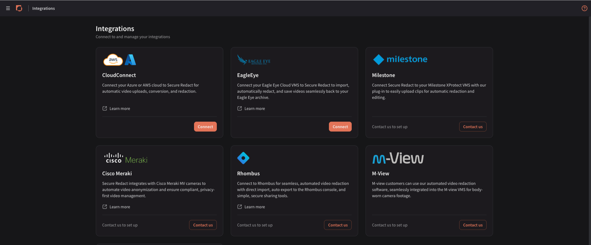
Task: Open the help question mark icon
Action: 584,8
